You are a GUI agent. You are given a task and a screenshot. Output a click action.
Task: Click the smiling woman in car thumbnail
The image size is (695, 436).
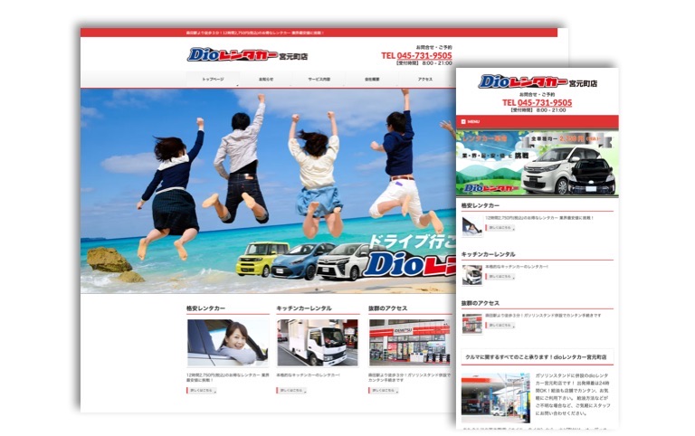pos(227,342)
